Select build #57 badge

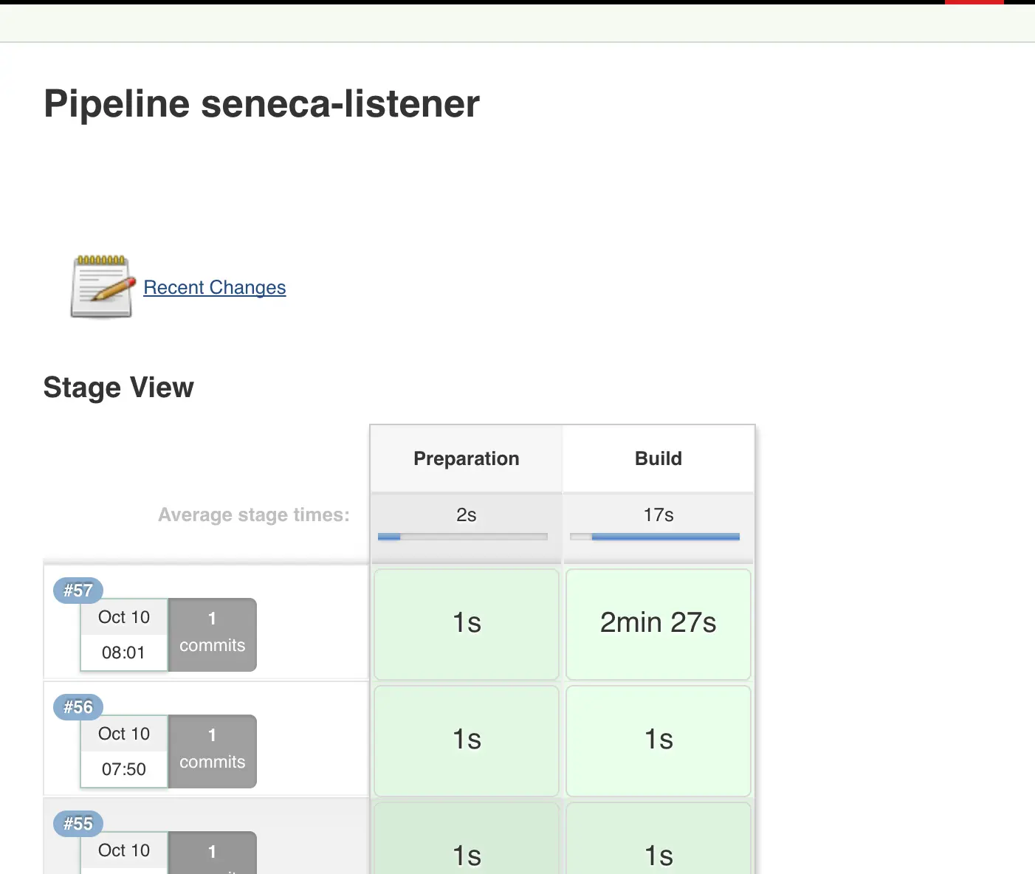coord(78,591)
